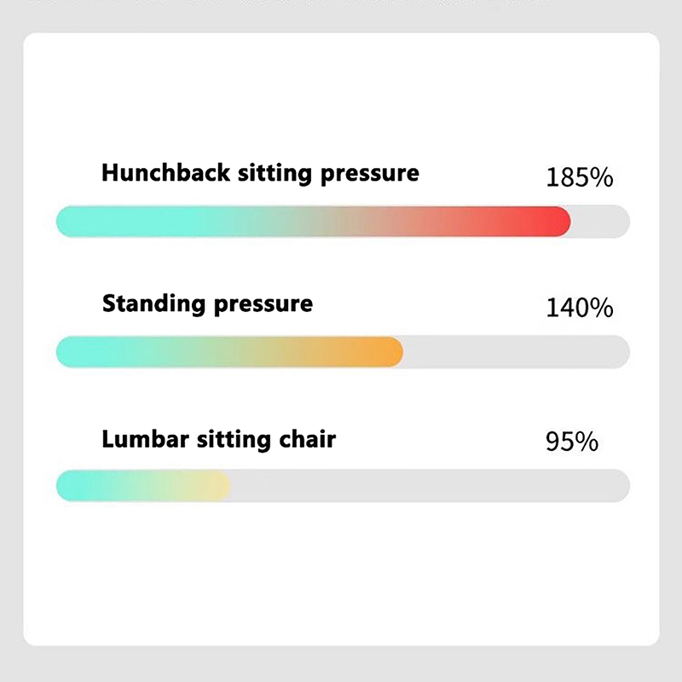Click the middle of Standing bar fill
This screenshot has width=682, height=682.
230,352
